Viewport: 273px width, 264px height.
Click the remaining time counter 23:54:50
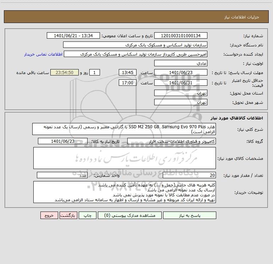65,72
